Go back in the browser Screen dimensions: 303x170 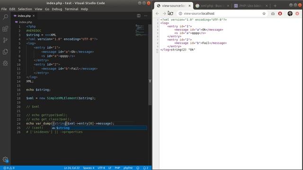pyautogui.click(x=157, y=14)
